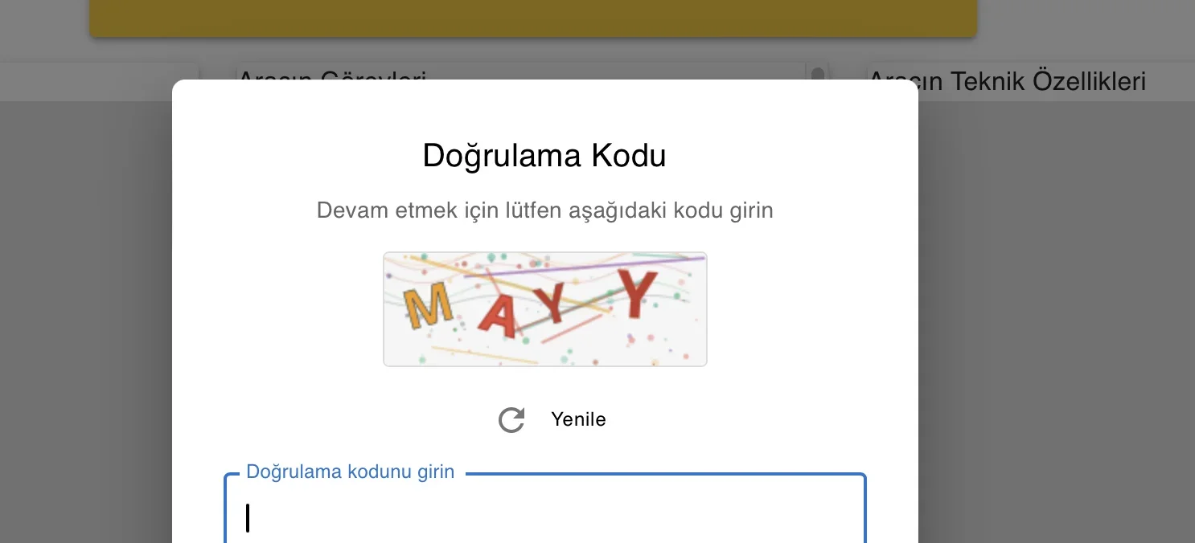Select the captcha reload icon next to Yenile

click(x=511, y=419)
